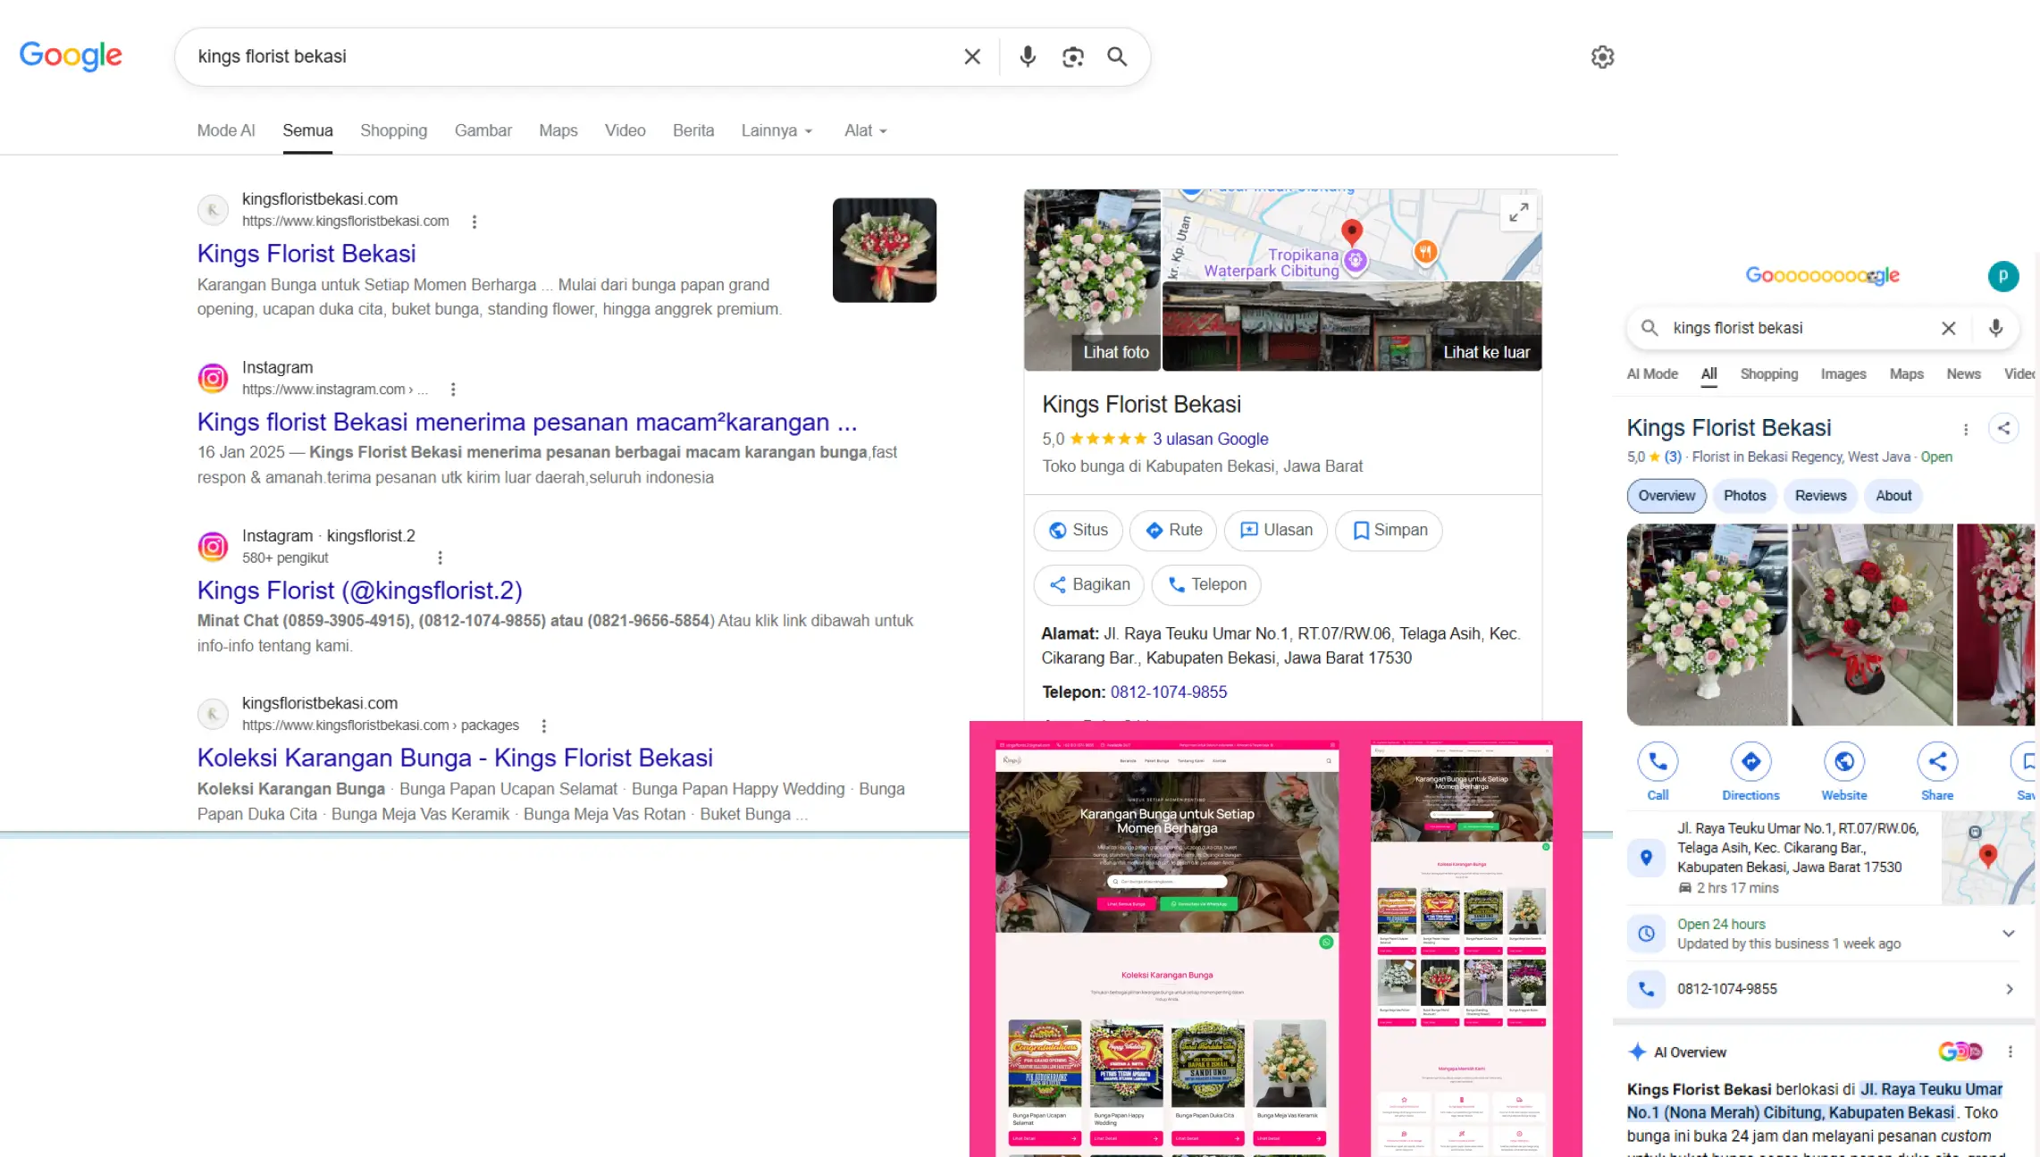Click the Ulasan button
2040x1157 pixels.
(1275, 531)
